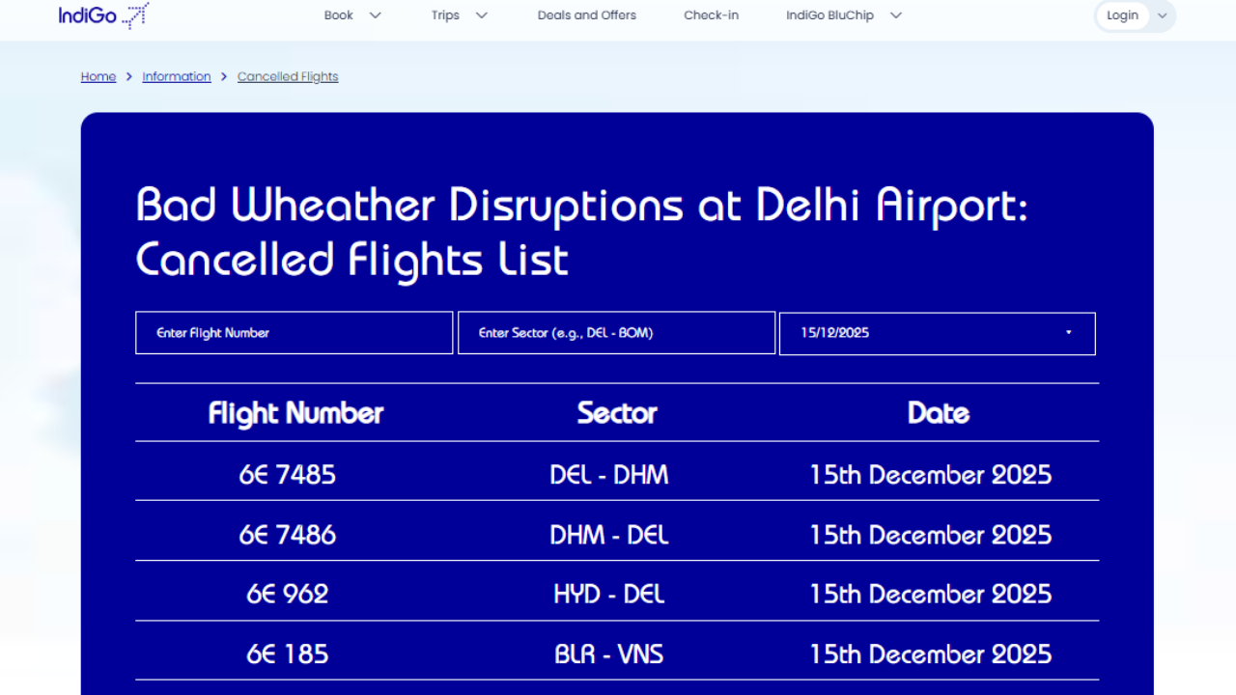
Task: Select flight 6E 7485 row
Action: (x=288, y=475)
